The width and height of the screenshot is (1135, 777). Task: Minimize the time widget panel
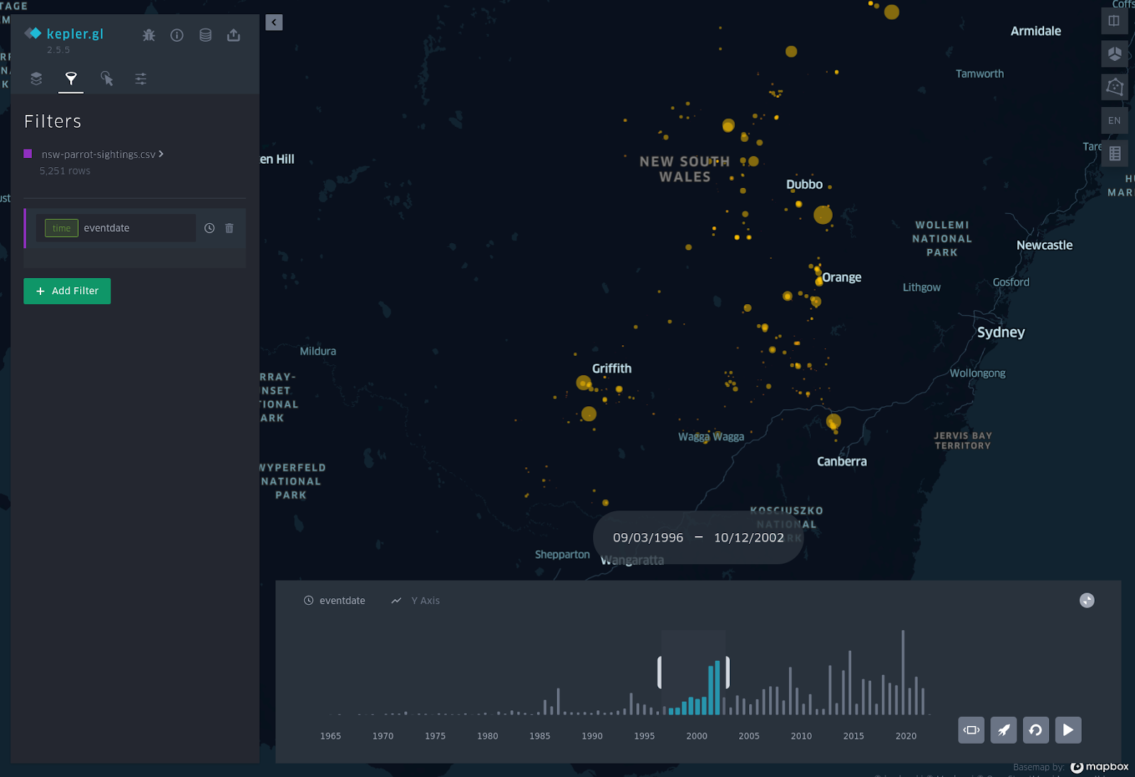(x=1087, y=600)
